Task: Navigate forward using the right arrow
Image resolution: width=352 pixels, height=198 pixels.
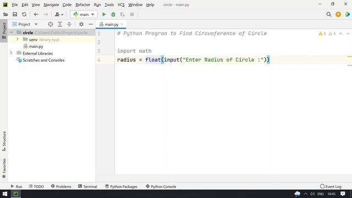Action: 46,14
